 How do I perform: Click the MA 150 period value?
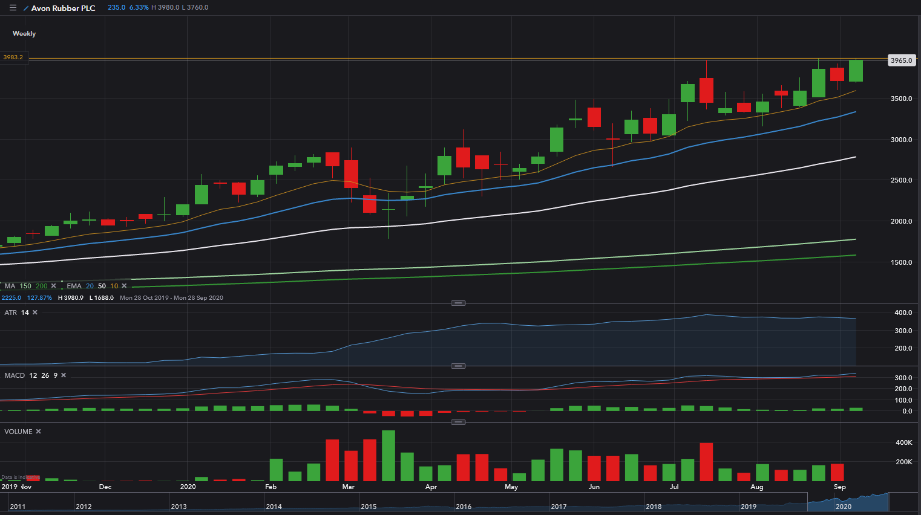(x=25, y=286)
